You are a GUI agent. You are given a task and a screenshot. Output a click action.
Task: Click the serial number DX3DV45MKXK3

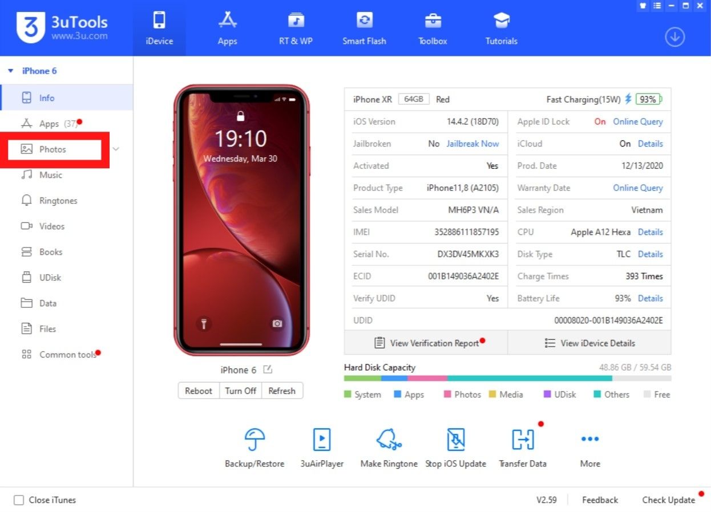pyautogui.click(x=468, y=254)
